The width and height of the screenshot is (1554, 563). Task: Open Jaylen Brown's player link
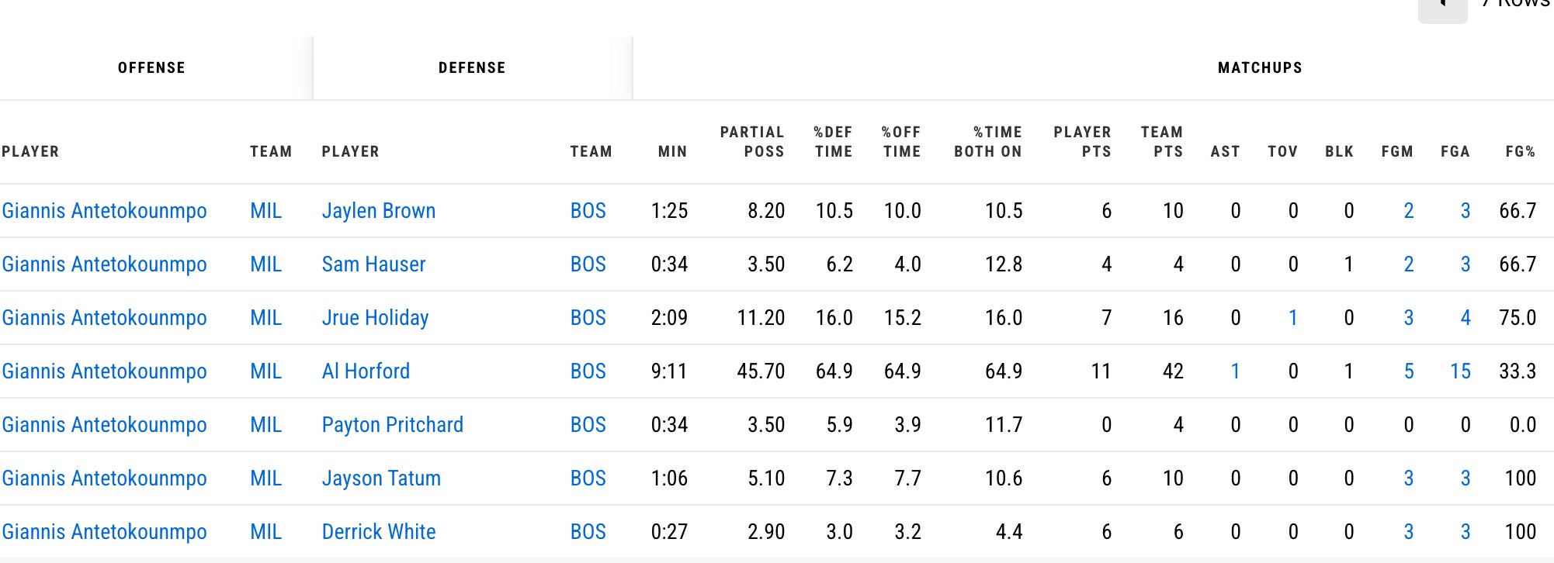click(x=378, y=211)
